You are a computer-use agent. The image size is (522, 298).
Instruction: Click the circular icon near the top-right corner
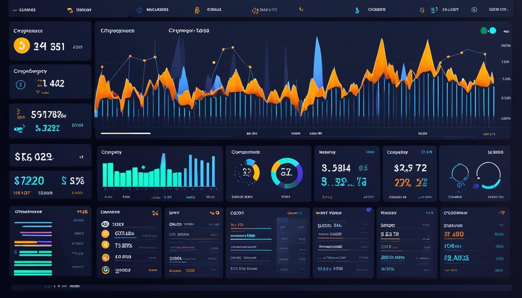coord(474,10)
